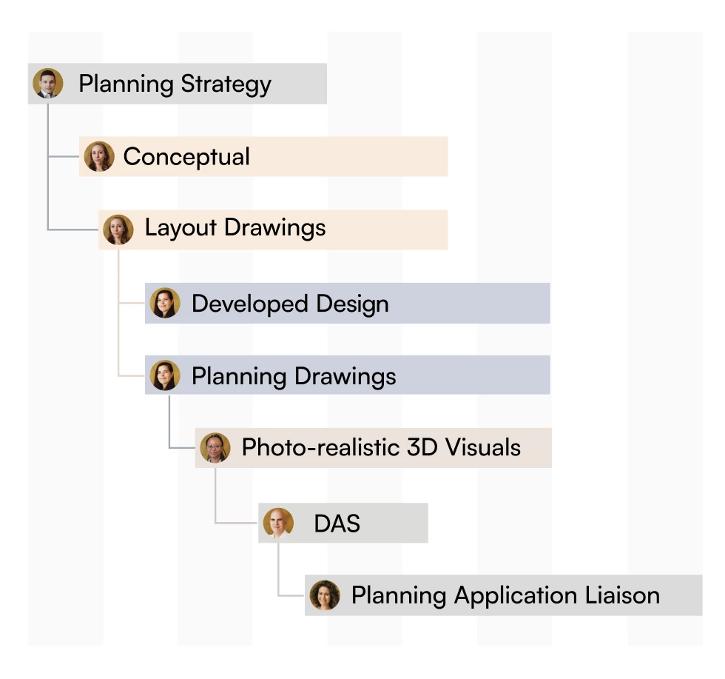This screenshot has width=725, height=679.
Task: Select the connector line leading into Developed Design
Action: [x=132, y=303]
